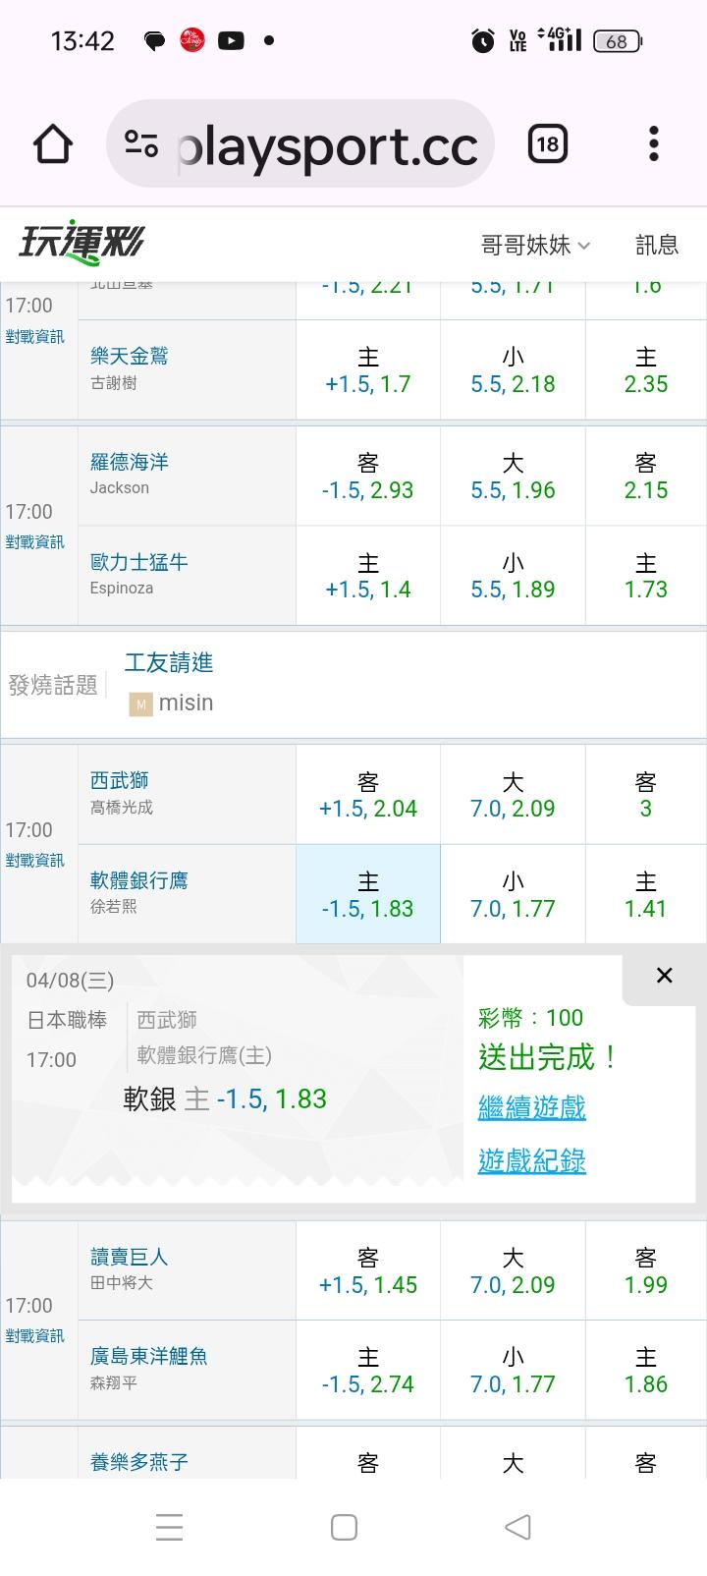Tap the 玩運彩 logo
Viewport: 707px width, 1576px height.
pyautogui.click(x=82, y=243)
